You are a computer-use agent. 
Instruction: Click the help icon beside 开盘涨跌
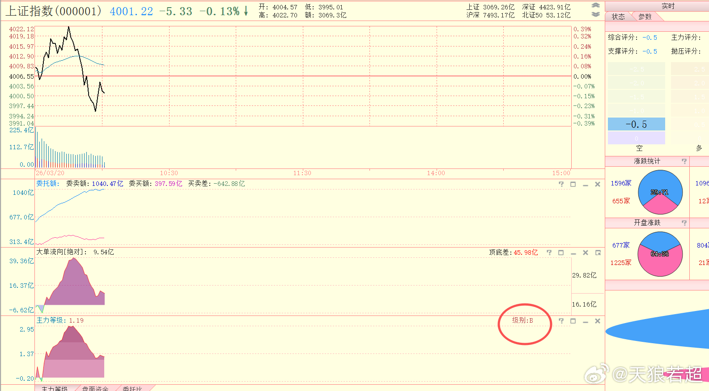pos(684,223)
